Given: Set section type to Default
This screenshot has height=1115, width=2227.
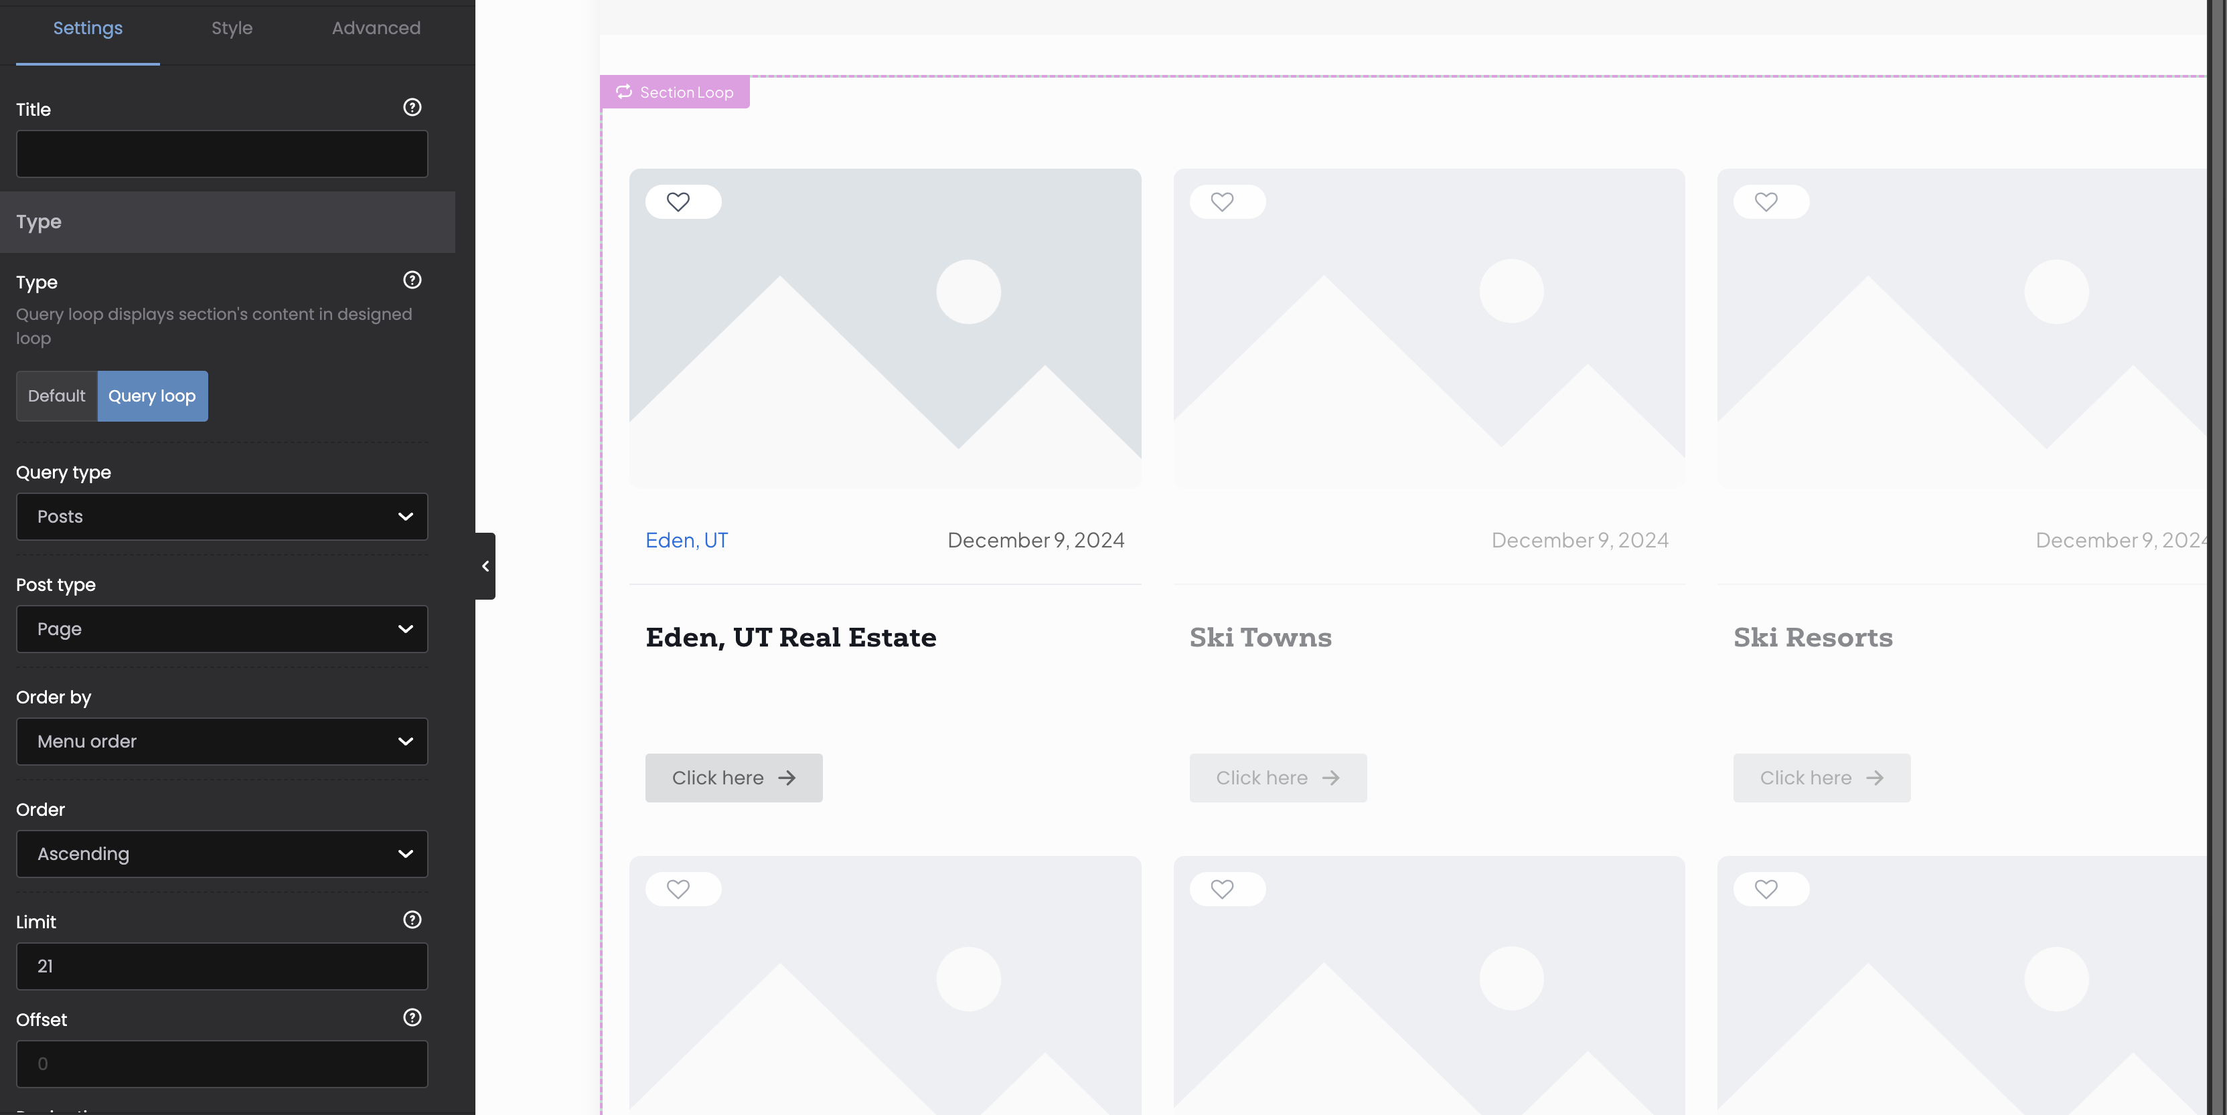Looking at the screenshot, I should [x=56, y=396].
